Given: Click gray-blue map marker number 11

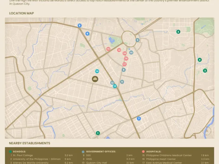Looking at the screenshot, I should 122,82.
